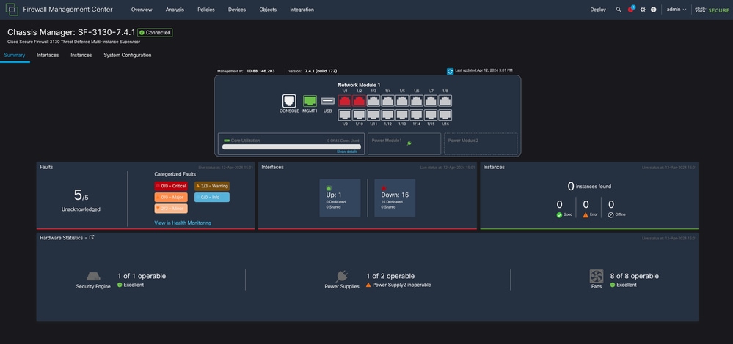Open the help question mark icon
Image resolution: width=733 pixels, height=344 pixels.
654,10
